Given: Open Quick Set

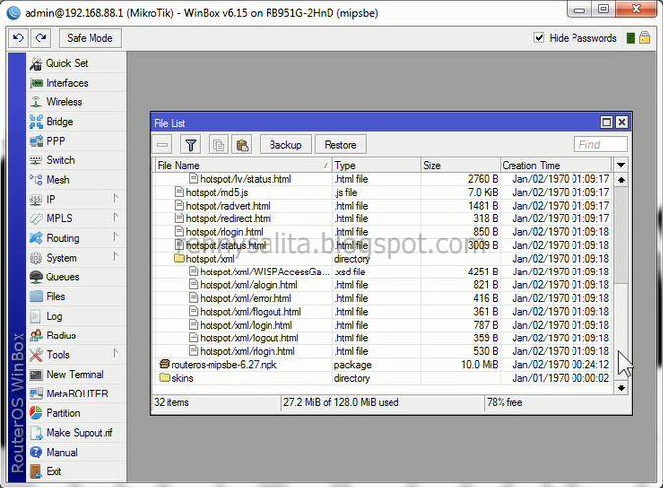Looking at the screenshot, I should [x=67, y=63].
